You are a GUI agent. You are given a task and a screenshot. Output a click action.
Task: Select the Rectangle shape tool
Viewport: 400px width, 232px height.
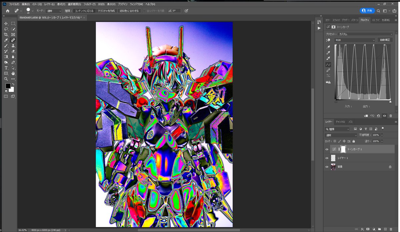tap(6, 73)
